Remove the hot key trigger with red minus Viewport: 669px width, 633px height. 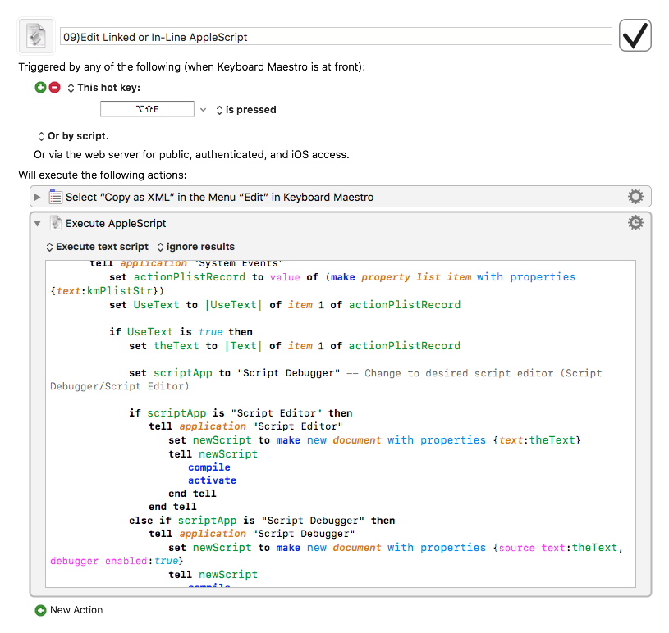pos(55,88)
